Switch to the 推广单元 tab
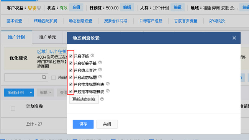The height and width of the screenshot is (140, 249). (48, 37)
